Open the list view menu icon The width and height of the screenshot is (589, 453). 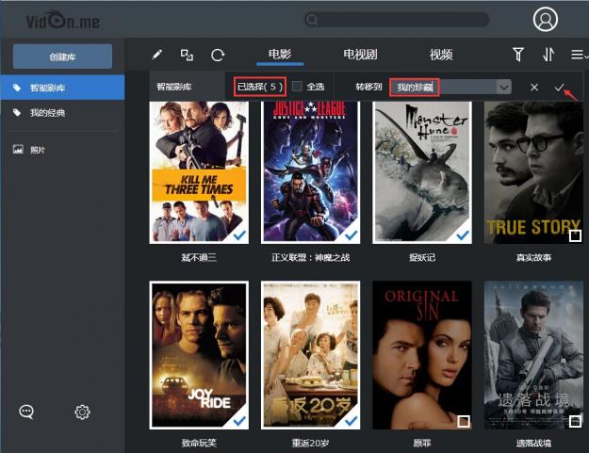(579, 55)
